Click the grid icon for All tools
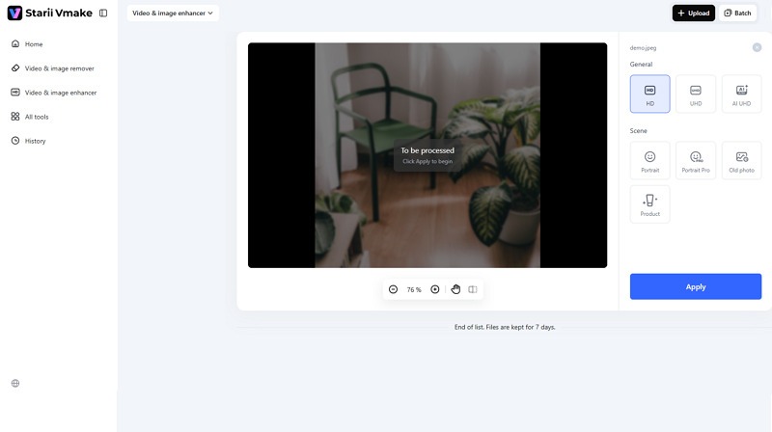 [15, 117]
